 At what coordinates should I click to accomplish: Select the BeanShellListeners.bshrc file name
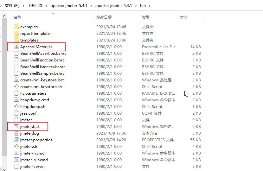pyautogui.click(x=43, y=67)
